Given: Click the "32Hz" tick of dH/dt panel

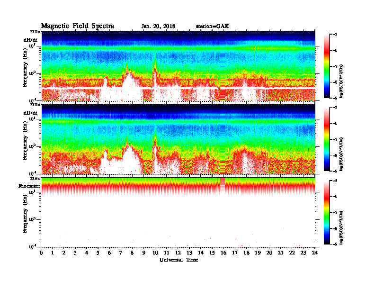Looking at the screenshot, I should point(35,32).
